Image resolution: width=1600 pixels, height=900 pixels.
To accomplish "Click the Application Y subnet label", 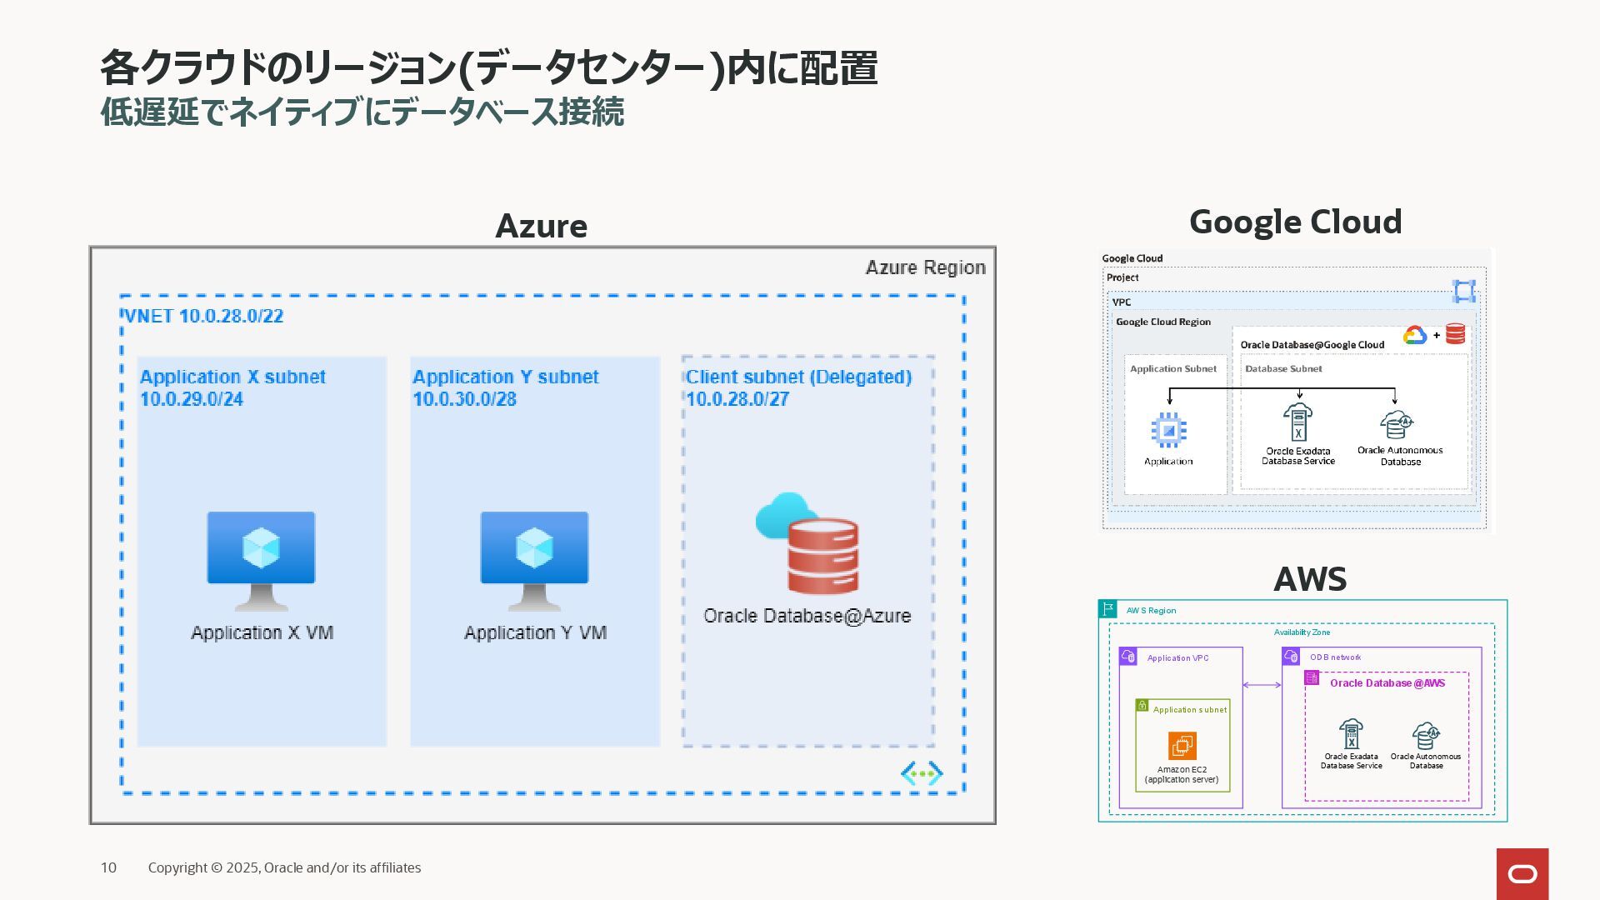I will click(506, 377).
